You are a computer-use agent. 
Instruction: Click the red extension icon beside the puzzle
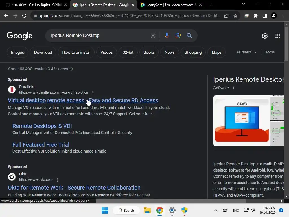(x=246, y=16)
